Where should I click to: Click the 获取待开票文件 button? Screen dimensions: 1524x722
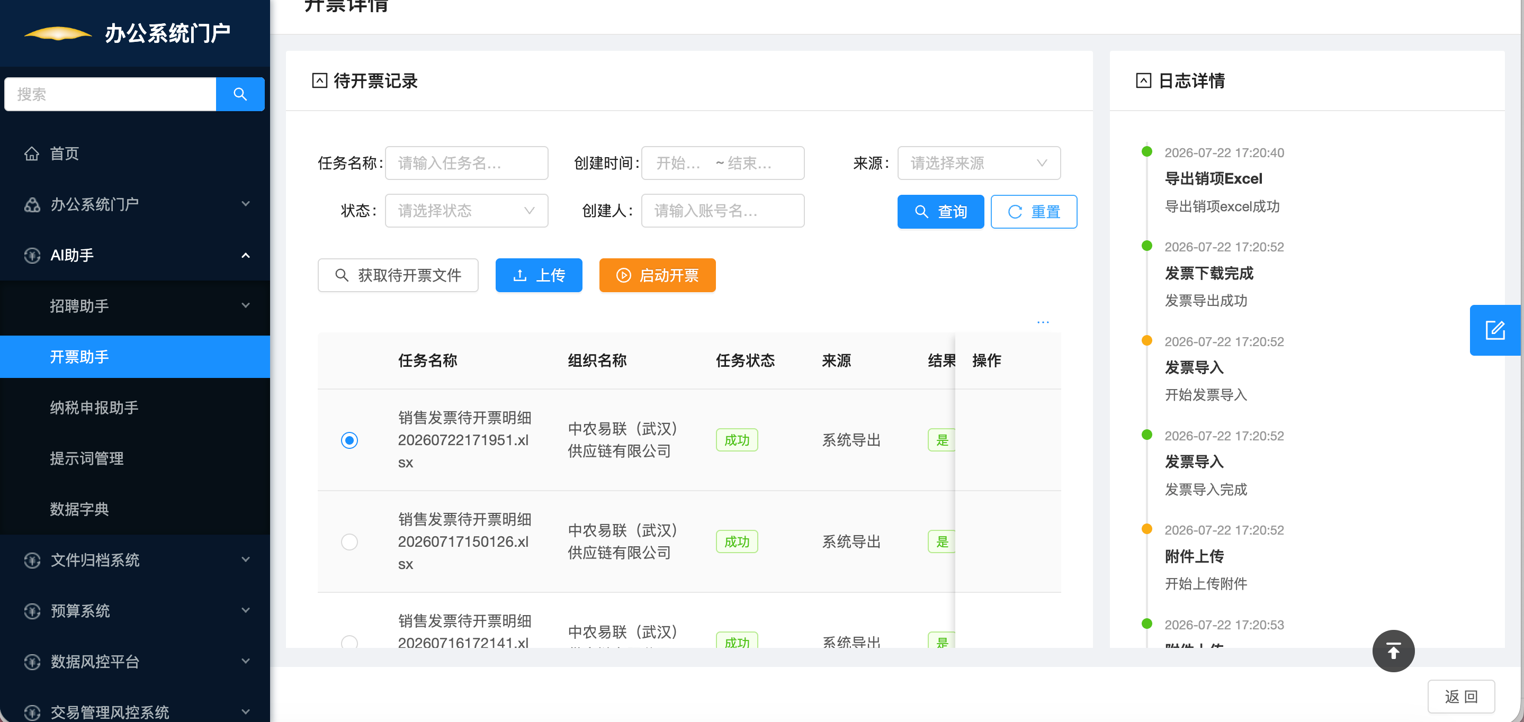tap(398, 276)
